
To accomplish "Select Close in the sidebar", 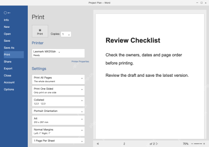I will (7, 76).
